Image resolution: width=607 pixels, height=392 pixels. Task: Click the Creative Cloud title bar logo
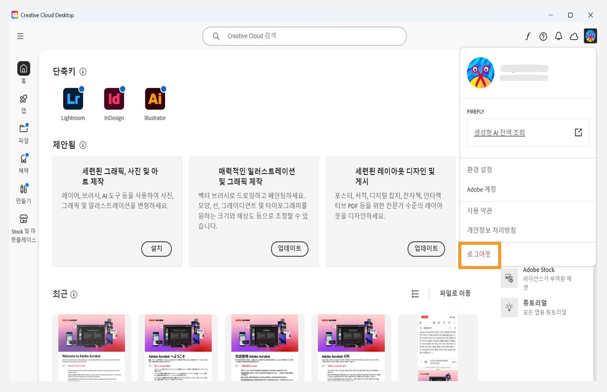[x=15, y=15]
